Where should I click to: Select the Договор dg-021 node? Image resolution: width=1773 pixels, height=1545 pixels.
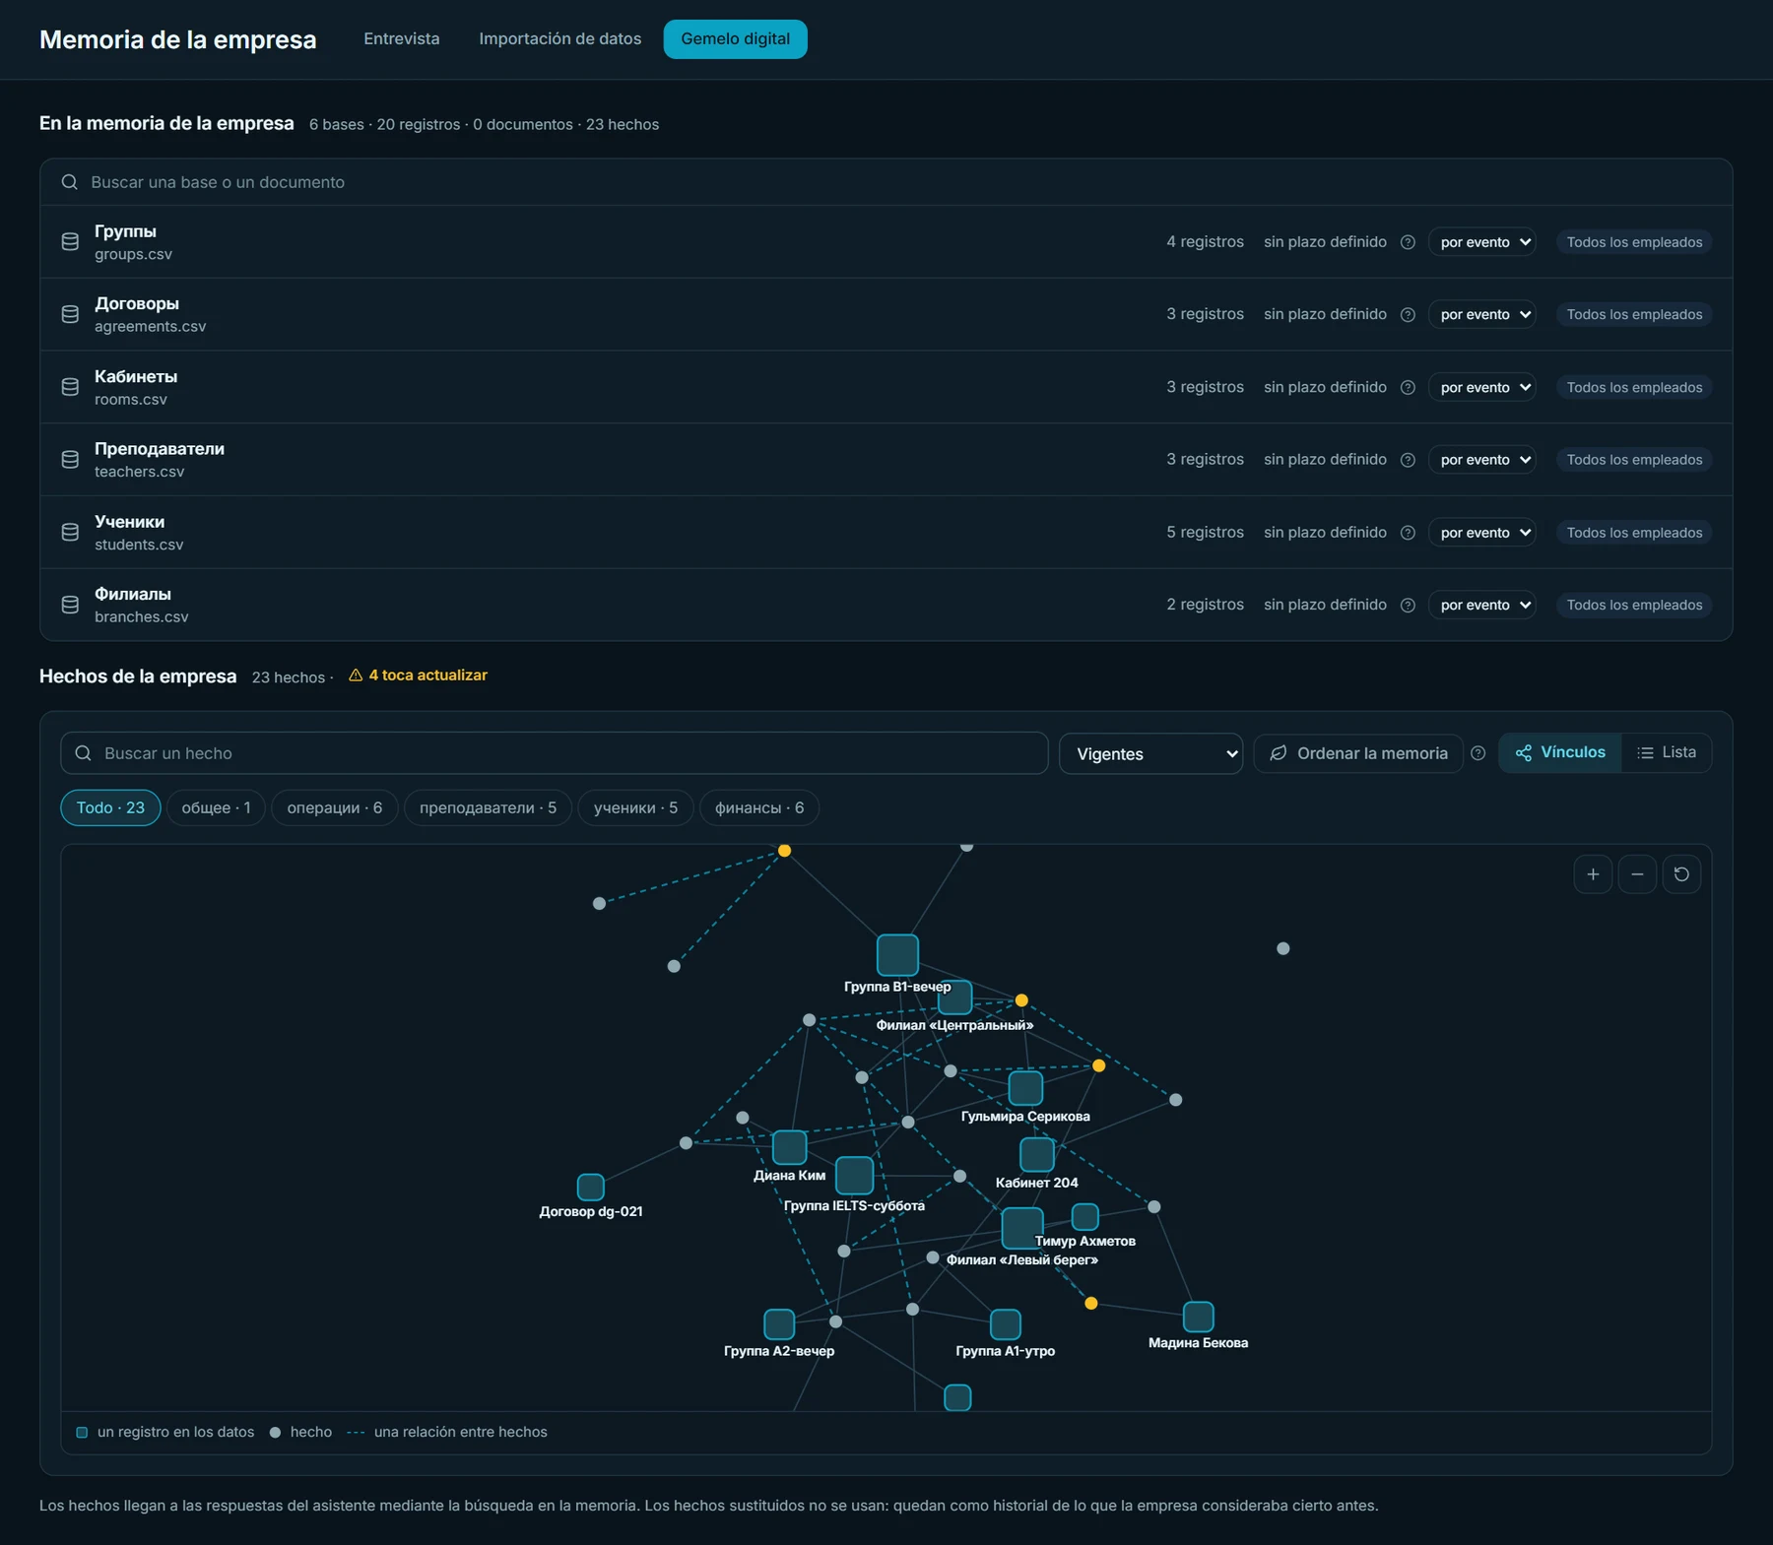(x=590, y=1187)
